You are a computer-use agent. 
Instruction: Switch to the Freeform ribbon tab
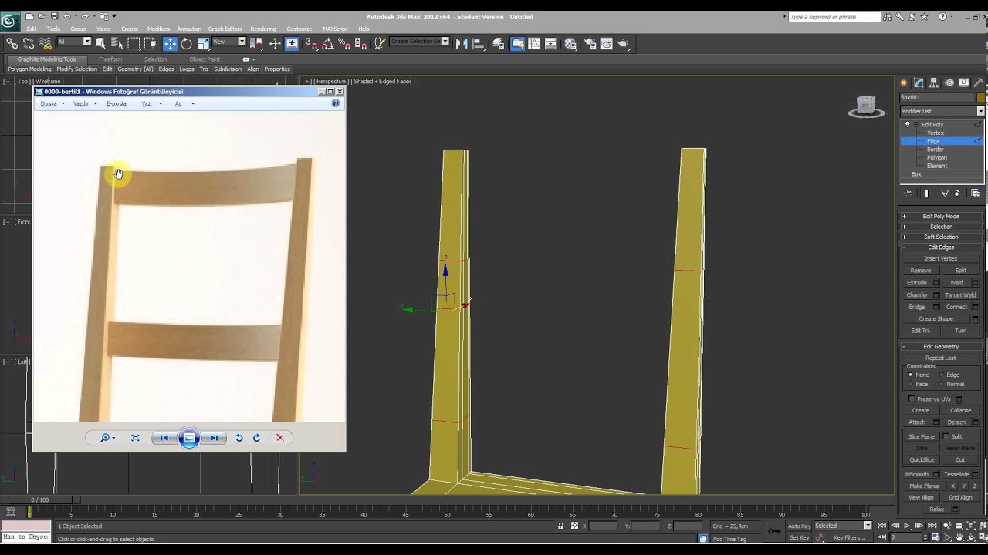pyautogui.click(x=110, y=59)
